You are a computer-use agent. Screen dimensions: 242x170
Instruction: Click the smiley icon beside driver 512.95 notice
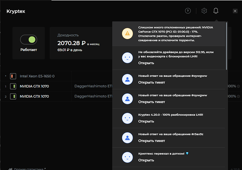(127, 58)
